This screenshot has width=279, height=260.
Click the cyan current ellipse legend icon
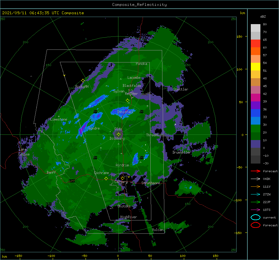pos(255,217)
